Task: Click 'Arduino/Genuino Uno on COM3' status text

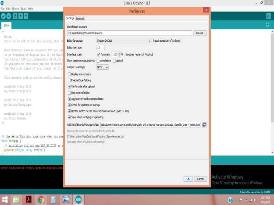Action: click(x=255, y=192)
